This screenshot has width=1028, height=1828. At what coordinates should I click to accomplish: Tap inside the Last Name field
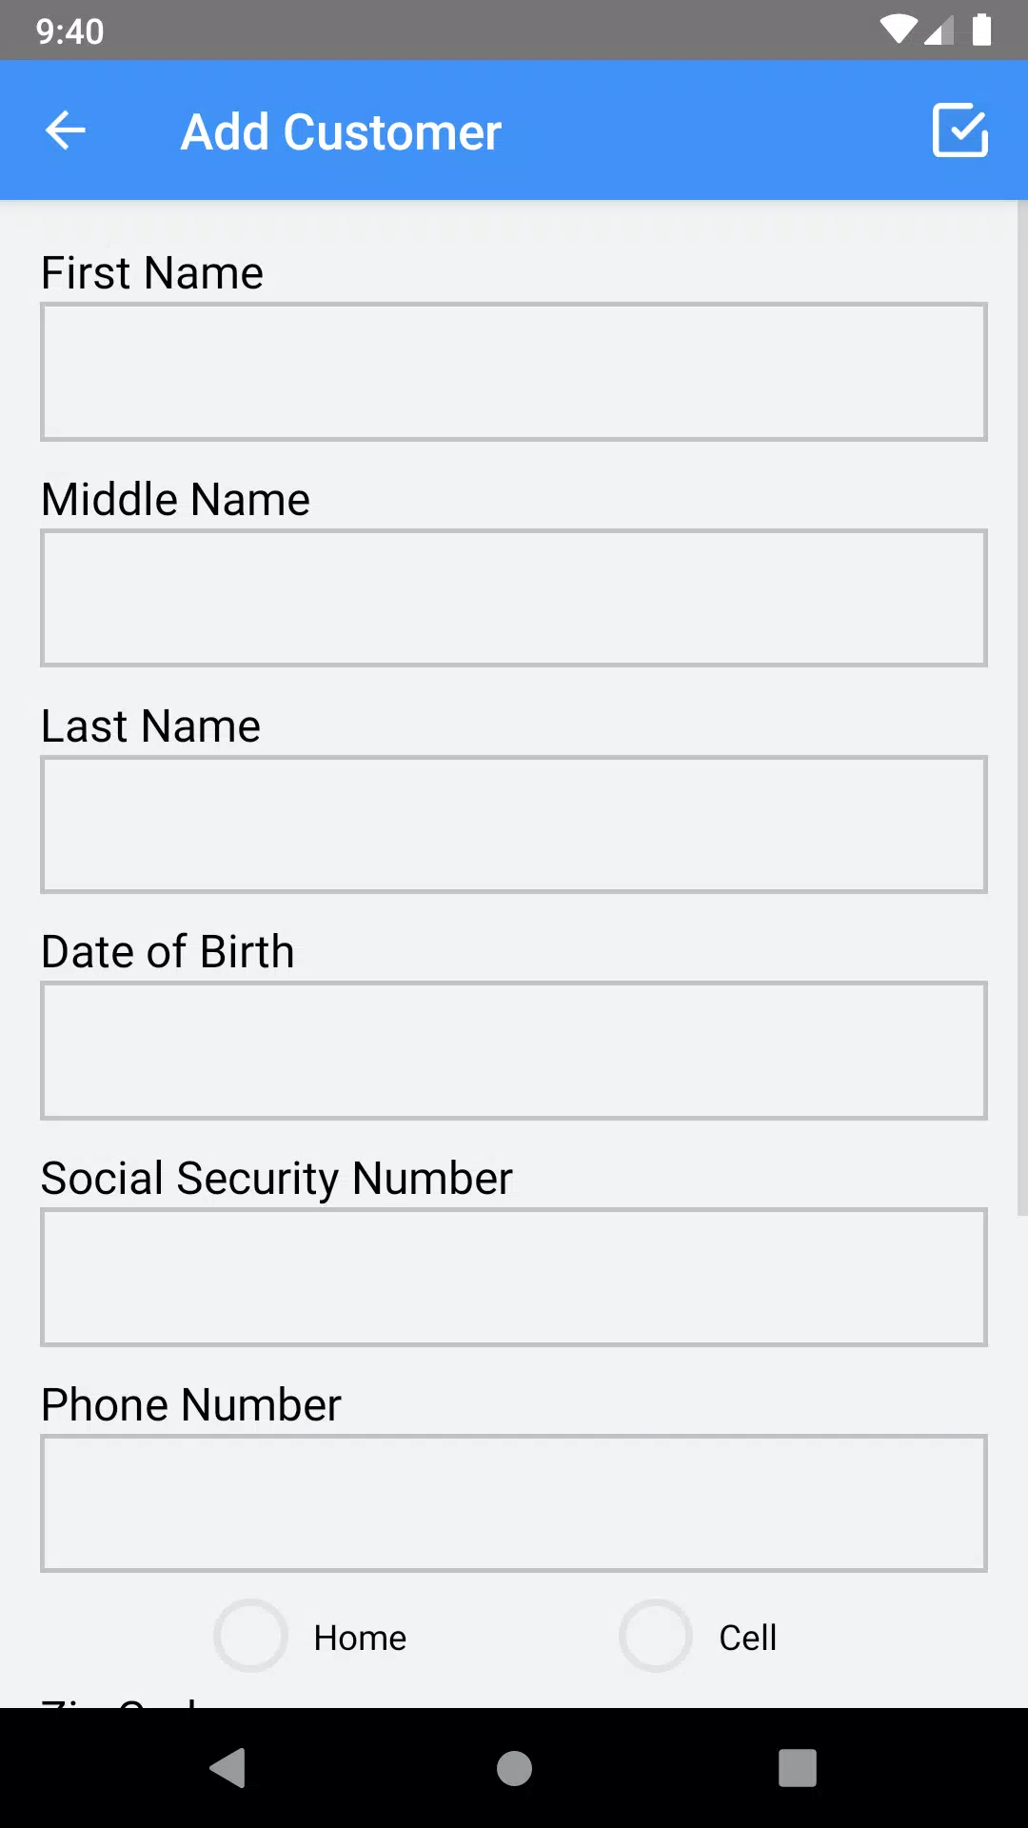tap(514, 825)
